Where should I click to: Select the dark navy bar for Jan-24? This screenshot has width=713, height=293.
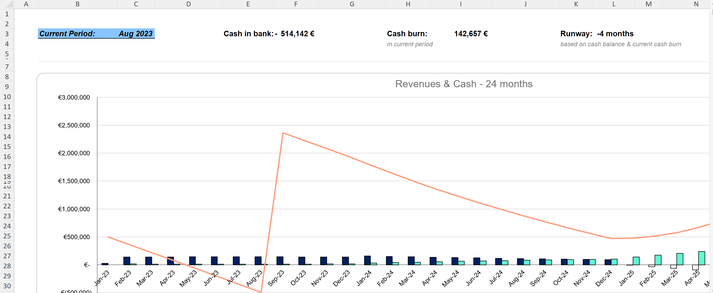click(367, 260)
